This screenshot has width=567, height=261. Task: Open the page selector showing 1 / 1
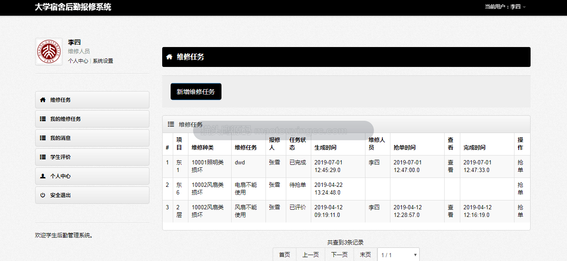[x=398, y=255]
